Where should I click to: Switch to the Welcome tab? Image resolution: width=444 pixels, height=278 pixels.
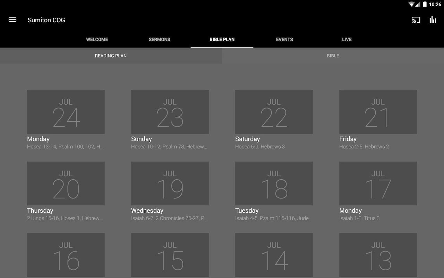click(x=97, y=39)
